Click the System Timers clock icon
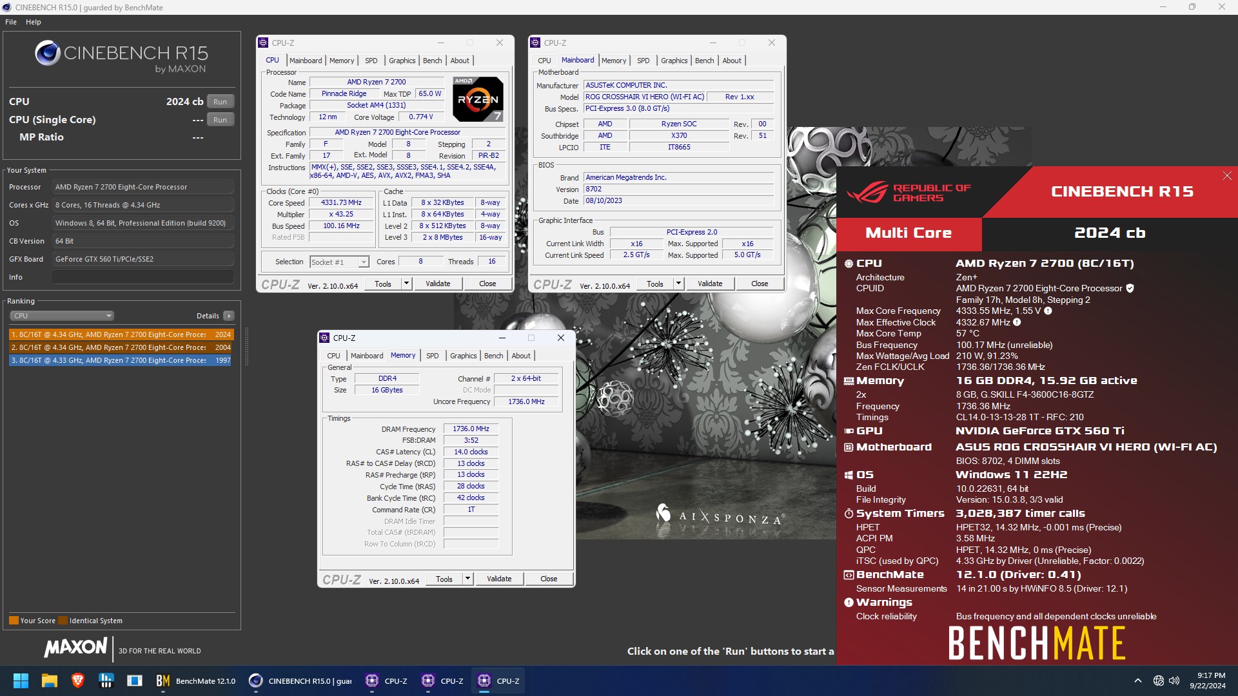 coord(849,514)
